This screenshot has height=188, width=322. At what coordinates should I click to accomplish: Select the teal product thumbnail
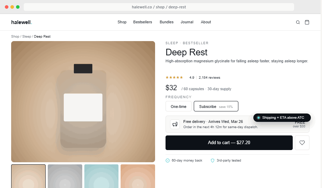(x=101, y=176)
